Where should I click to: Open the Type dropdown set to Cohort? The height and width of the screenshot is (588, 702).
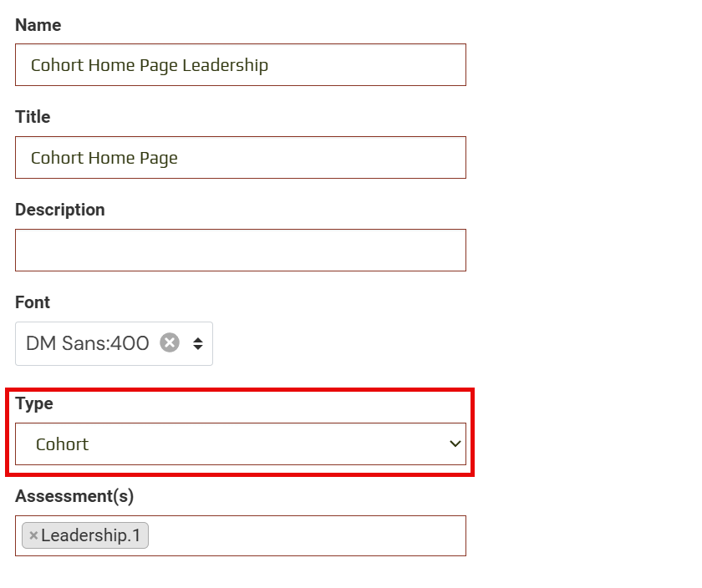[x=241, y=444]
